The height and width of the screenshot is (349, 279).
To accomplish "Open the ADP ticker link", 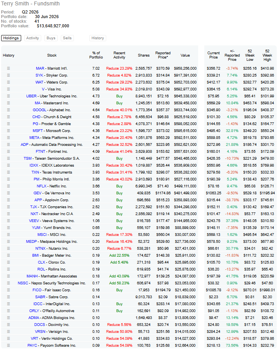I will [x=25, y=144].
